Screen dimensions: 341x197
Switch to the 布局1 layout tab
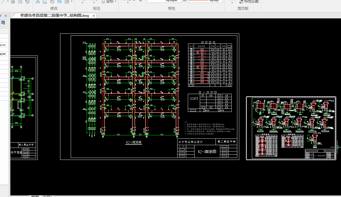tap(48, 196)
